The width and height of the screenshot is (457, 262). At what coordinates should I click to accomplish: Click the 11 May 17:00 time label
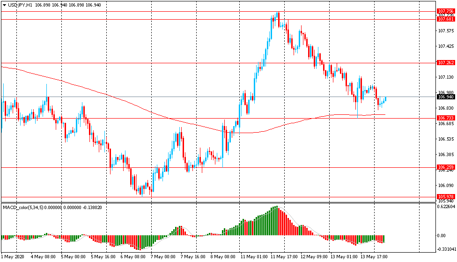coord(284,257)
